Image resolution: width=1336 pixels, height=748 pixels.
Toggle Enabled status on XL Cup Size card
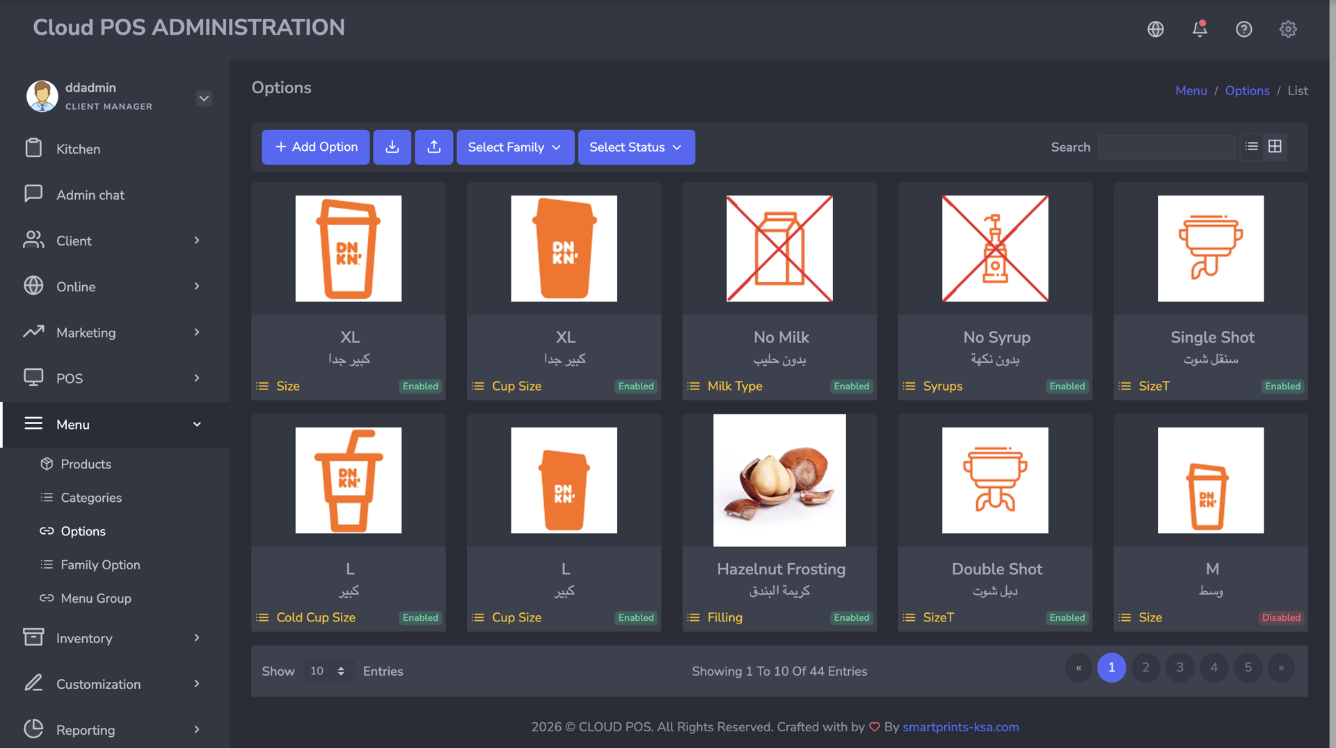point(636,387)
